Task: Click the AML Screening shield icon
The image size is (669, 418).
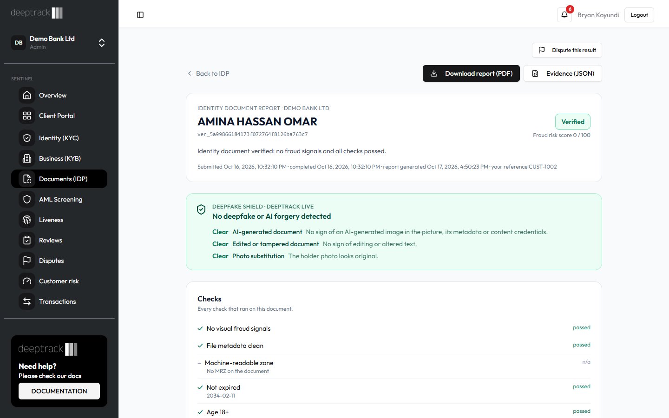Action: (27, 199)
